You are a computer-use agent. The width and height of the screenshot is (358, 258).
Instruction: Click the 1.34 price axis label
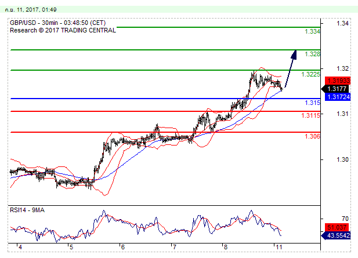[342, 23]
